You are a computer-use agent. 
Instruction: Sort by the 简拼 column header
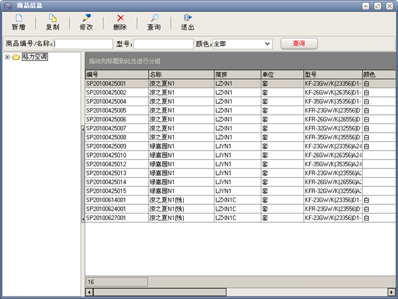click(x=237, y=75)
